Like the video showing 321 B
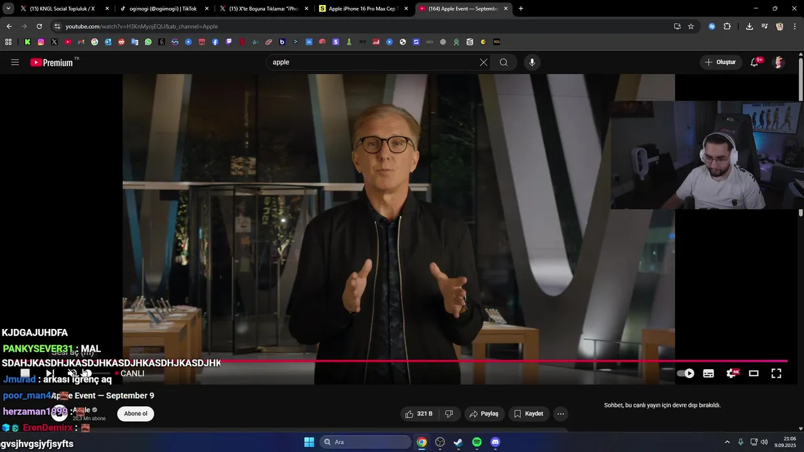The height and width of the screenshot is (452, 804). (x=419, y=414)
